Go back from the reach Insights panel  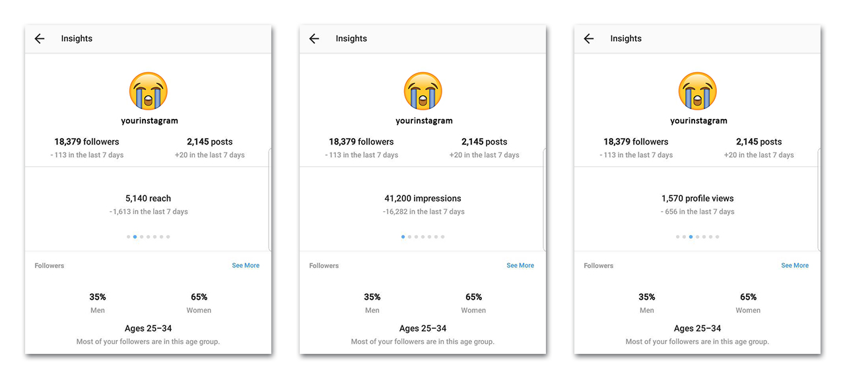(40, 39)
